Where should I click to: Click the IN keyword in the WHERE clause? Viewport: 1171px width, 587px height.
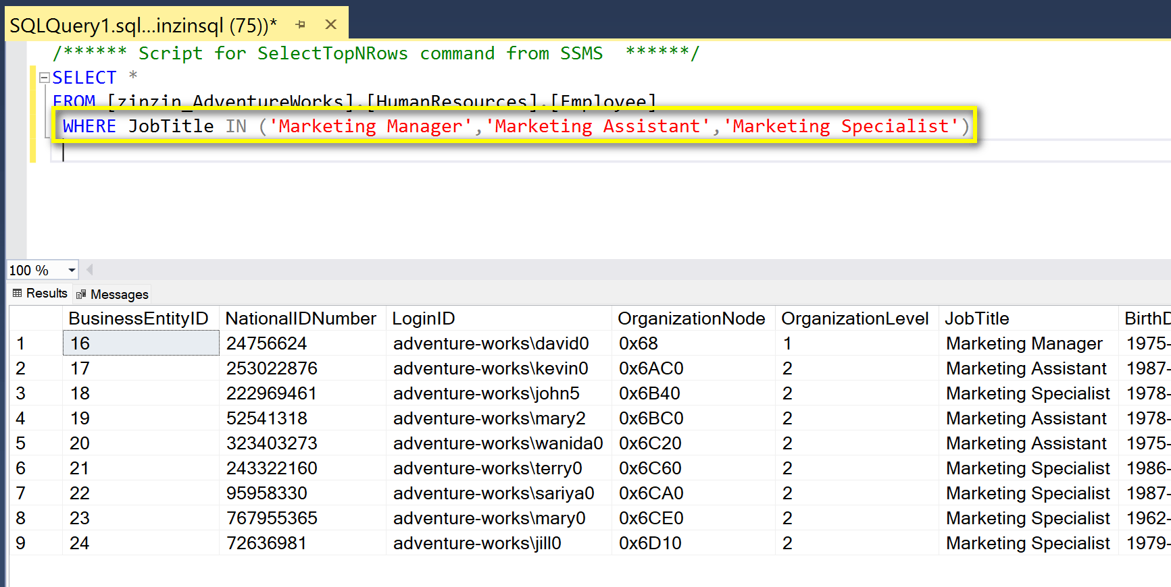pyautogui.click(x=236, y=126)
